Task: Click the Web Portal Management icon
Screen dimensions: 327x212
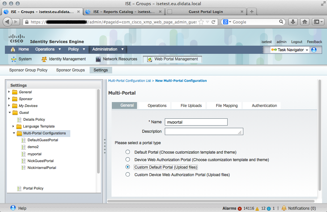Action: click(149, 59)
